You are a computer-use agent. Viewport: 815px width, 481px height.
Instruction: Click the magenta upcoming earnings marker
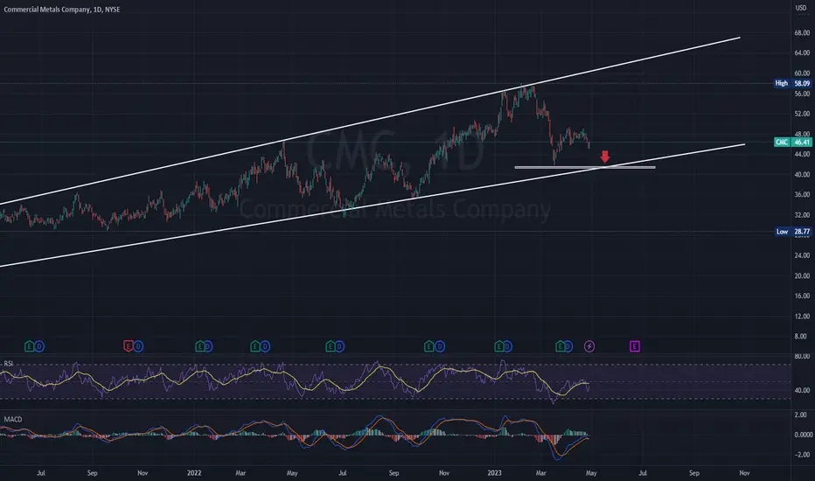point(635,346)
